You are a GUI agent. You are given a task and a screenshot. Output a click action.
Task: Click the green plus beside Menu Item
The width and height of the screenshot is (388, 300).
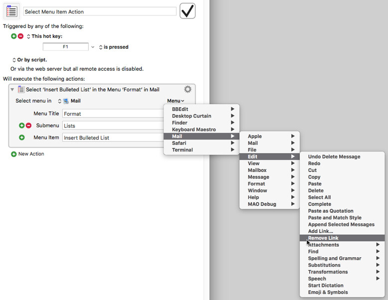click(x=22, y=138)
